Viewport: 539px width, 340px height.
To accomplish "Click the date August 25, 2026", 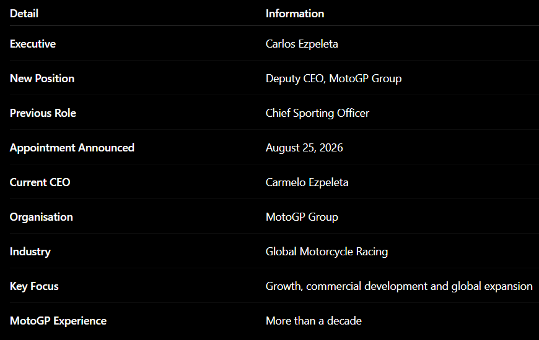I will click(304, 148).
